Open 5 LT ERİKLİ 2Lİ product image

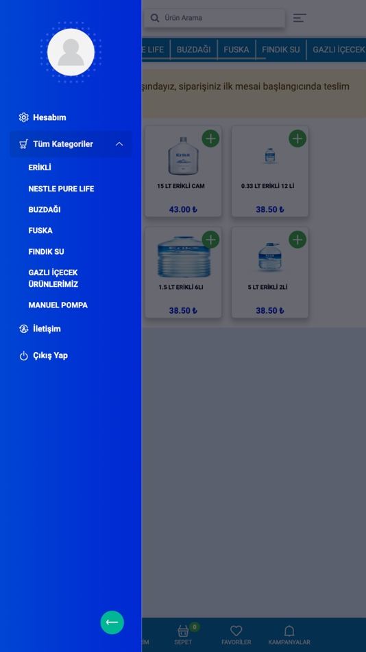(x=270, y=258)
